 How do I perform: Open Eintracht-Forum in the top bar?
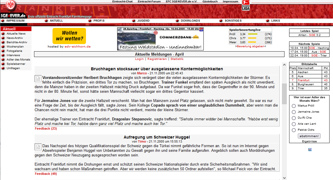149,1
